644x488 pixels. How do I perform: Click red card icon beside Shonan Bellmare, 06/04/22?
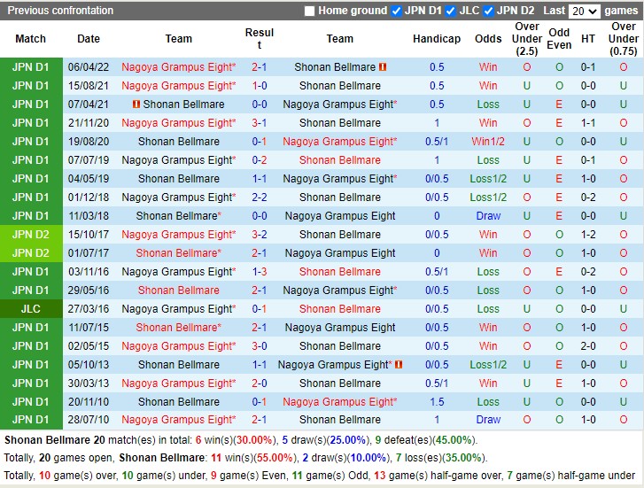pyautogui.click(x=383, y=67)
